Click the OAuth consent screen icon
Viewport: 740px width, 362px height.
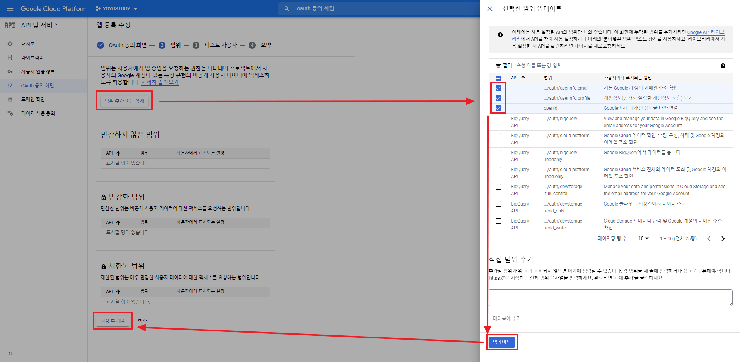pos(10,85)
